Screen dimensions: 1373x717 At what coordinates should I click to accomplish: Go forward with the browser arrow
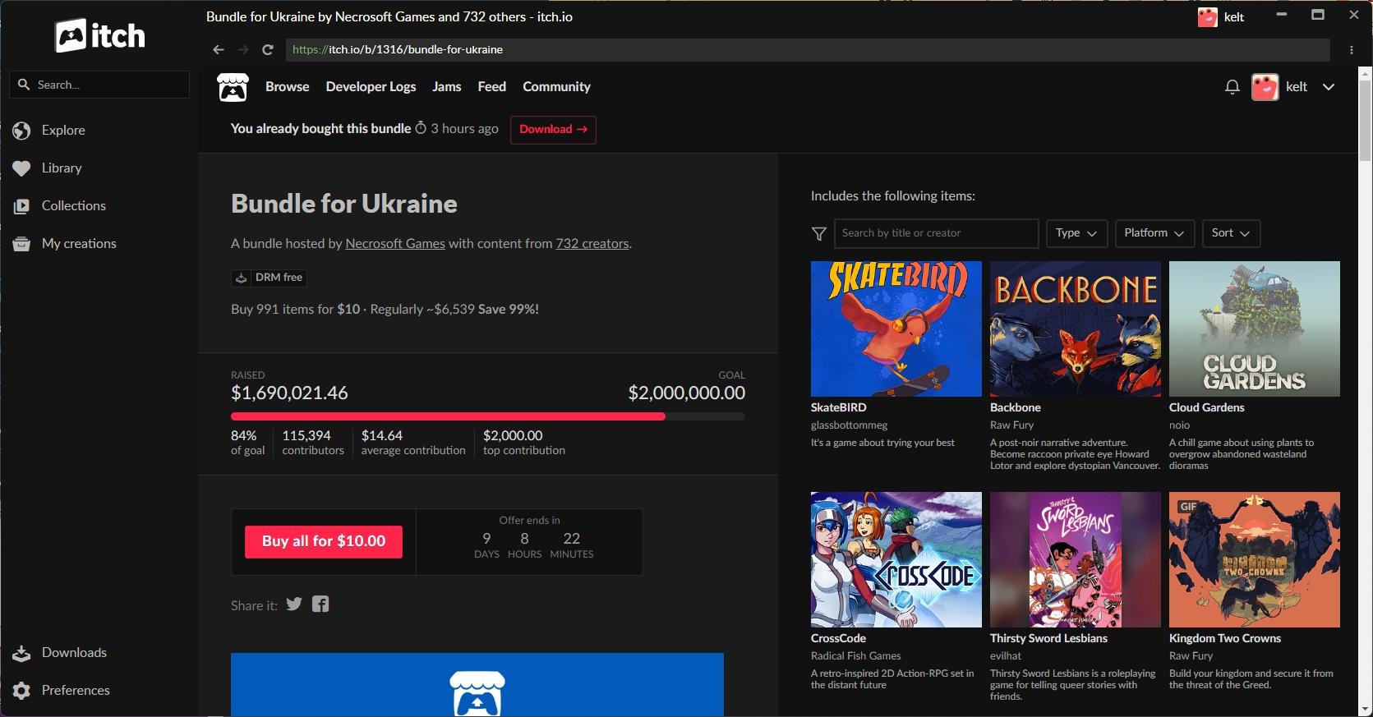click(x=243, y=49)
